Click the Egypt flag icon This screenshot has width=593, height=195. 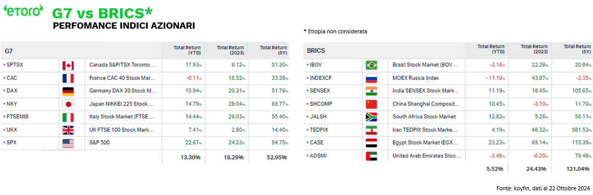[x=372, y=143]
